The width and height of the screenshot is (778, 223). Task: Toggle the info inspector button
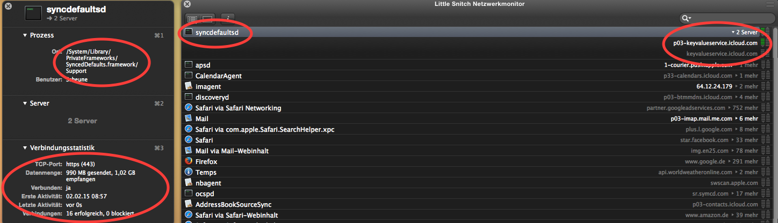tap(228, 19)
